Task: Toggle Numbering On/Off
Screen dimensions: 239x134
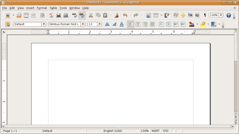Action: [x=161, y=24]
